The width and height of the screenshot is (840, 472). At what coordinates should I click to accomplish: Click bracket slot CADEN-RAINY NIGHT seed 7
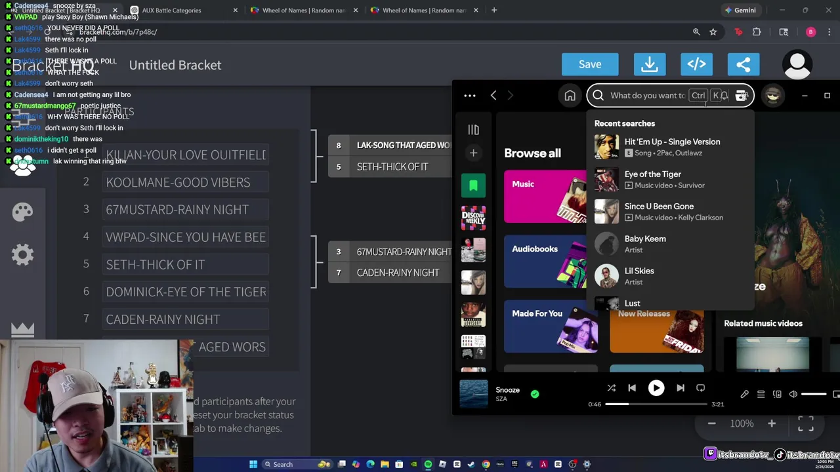390,273
